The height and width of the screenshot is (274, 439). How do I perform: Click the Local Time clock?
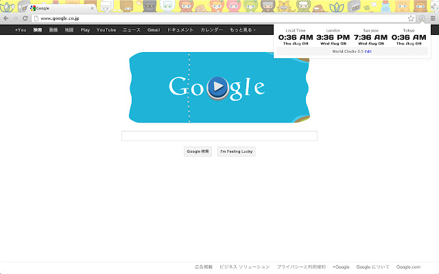tap(296, 37)
